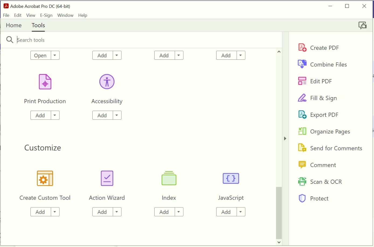
Task: Click the scrollbar up arrow
Action: coord(279,52)
